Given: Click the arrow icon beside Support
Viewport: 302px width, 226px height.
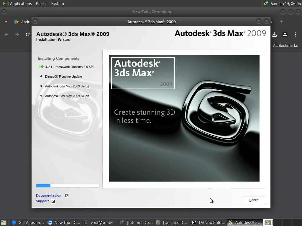Looking at the screenshot, I should click(x=53, y=201).
